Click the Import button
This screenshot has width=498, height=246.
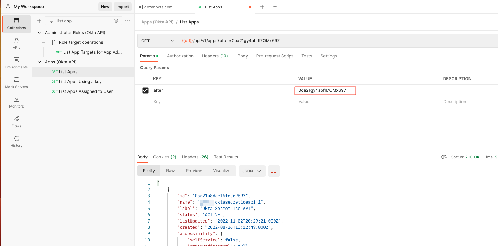123,7
